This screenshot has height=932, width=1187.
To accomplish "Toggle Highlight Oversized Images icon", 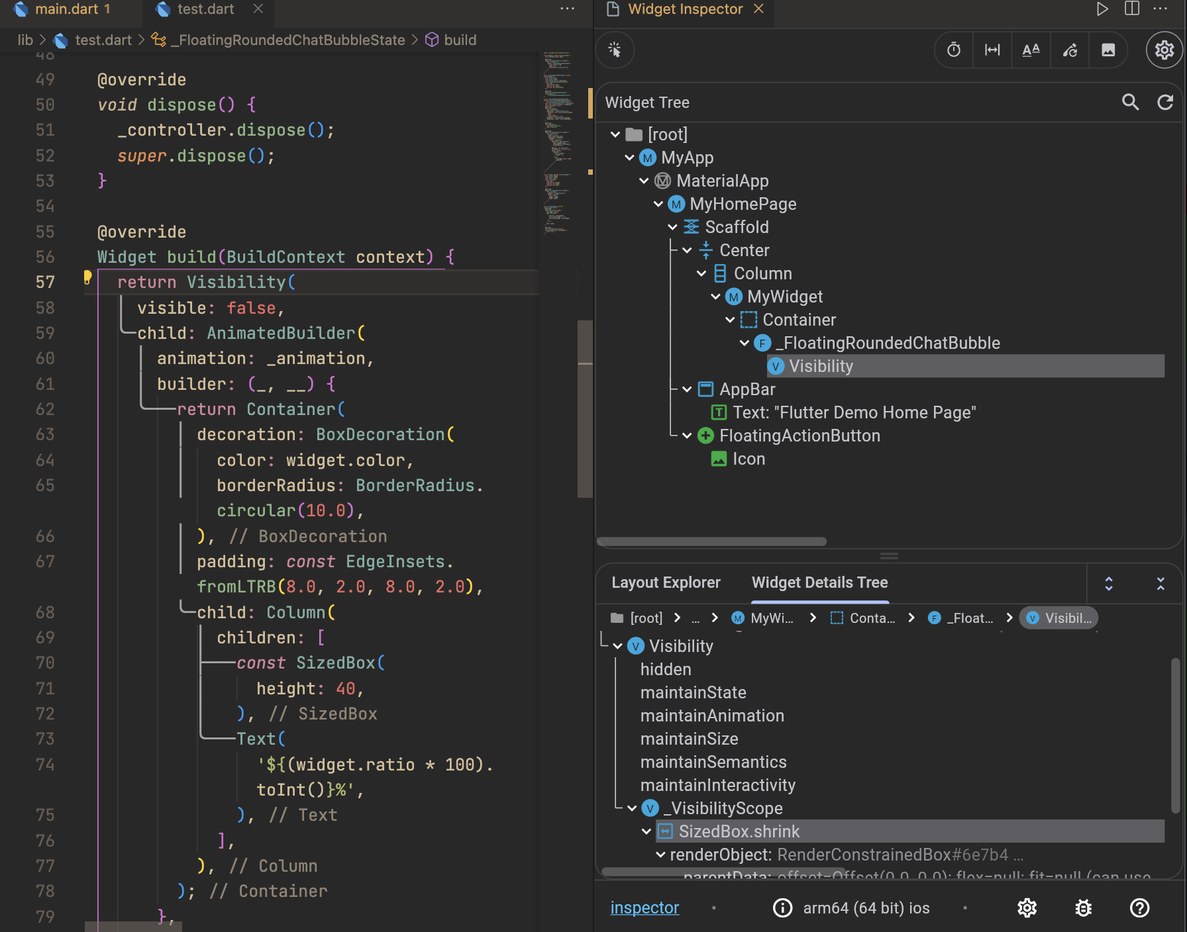I will (x=1108, y=50).
